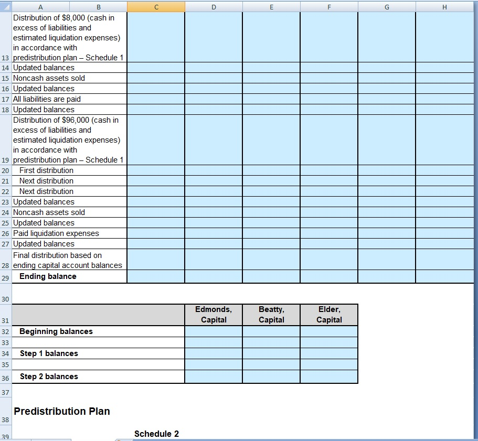Viewport: 478px width, 441px height.
Task: Select column E header
Action: [x=271, y=7]
